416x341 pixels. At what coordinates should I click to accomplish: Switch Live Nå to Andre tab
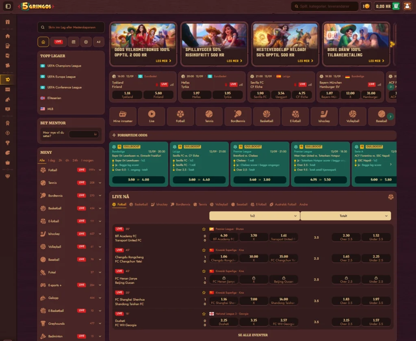pos(303,205)
